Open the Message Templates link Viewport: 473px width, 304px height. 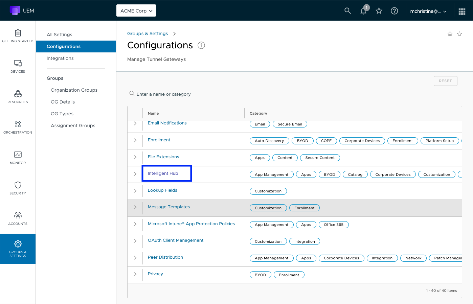coord(169,207)
